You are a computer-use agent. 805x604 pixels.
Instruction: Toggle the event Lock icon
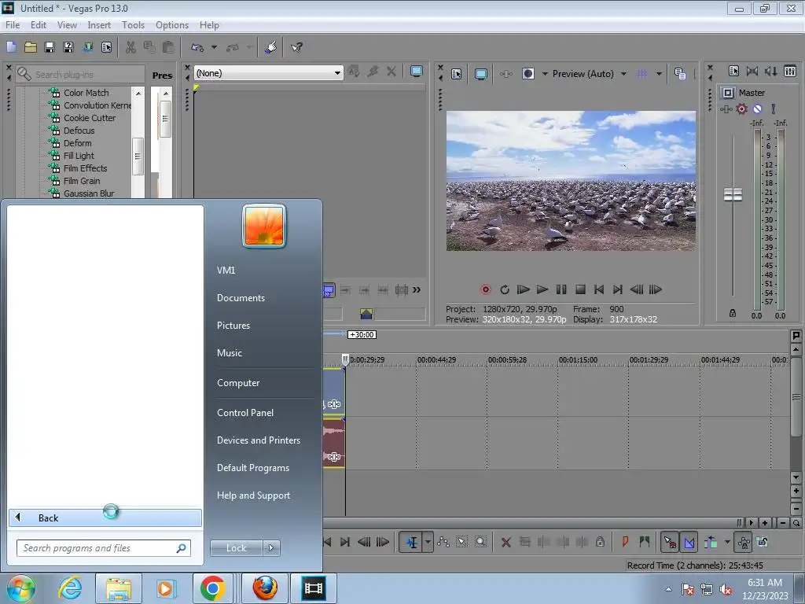tap(600, 542)
